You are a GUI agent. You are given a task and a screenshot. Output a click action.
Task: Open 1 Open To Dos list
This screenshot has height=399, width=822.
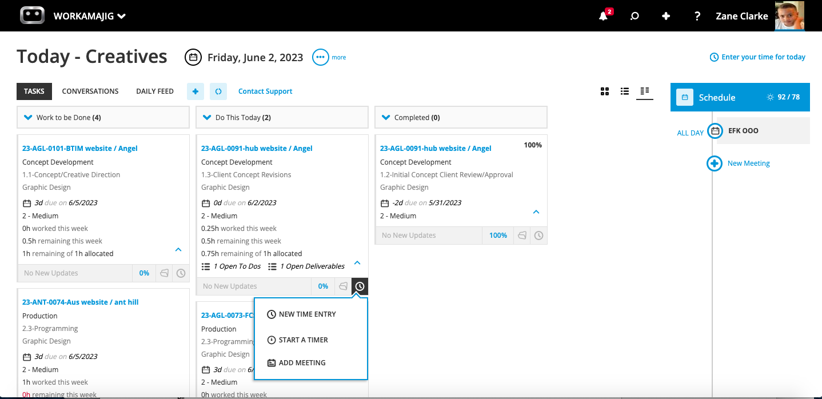click(232, 266)
